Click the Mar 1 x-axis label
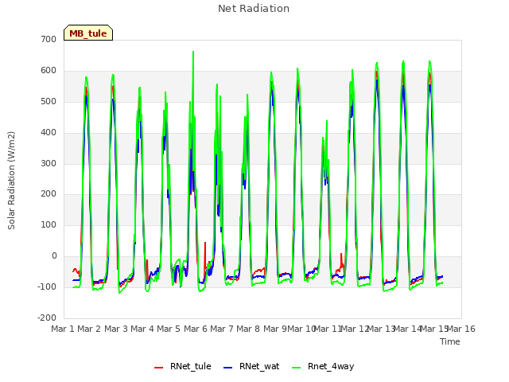509x382 pixels. (63, 329)
